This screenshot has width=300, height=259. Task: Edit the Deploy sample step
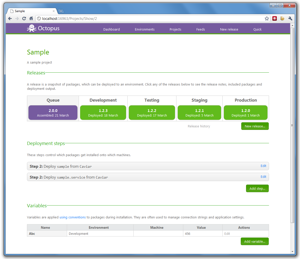pos(263,166)
